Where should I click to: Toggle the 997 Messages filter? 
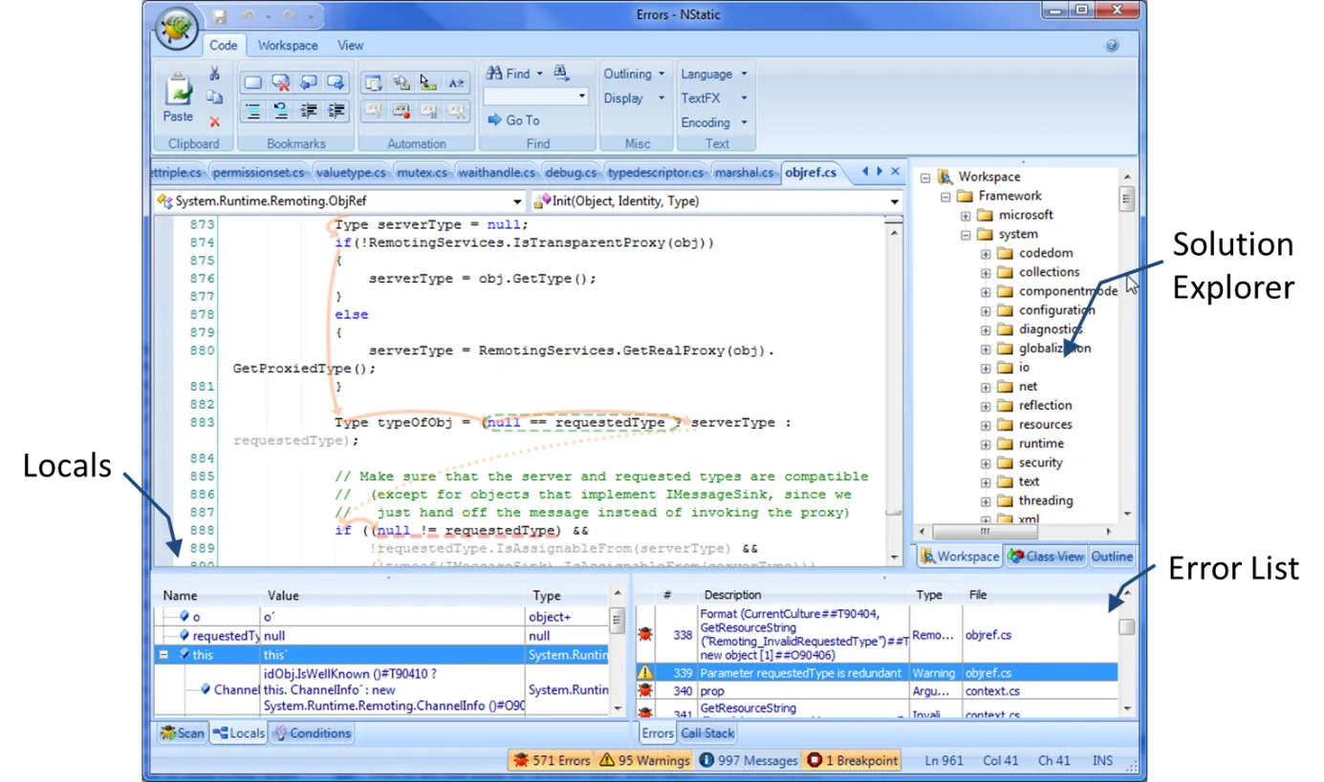click(748, 760)
